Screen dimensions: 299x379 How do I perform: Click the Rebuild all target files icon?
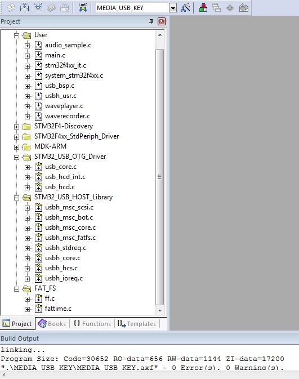[x=38, y=8]
